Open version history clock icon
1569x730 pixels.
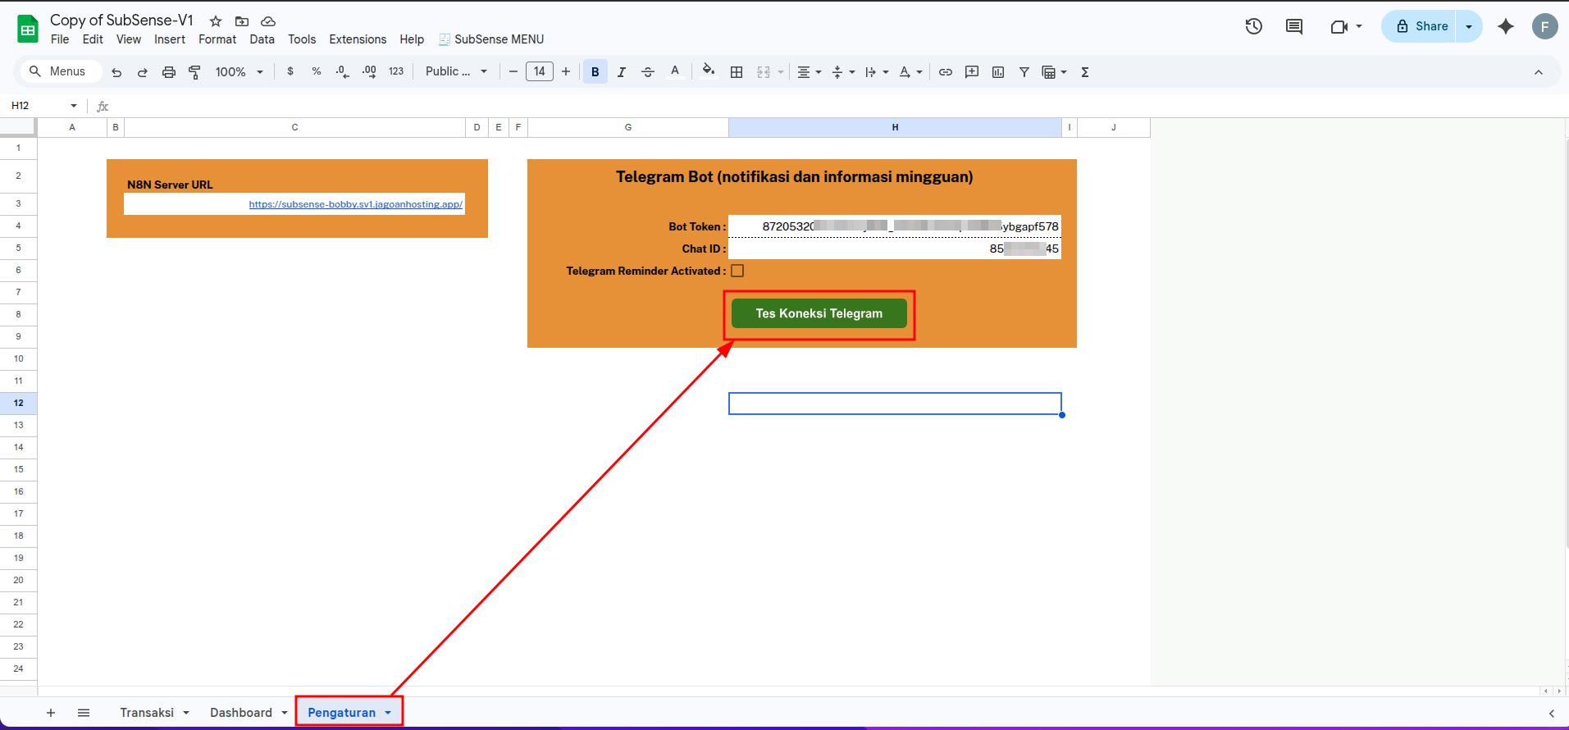(x=1253, y=26)
